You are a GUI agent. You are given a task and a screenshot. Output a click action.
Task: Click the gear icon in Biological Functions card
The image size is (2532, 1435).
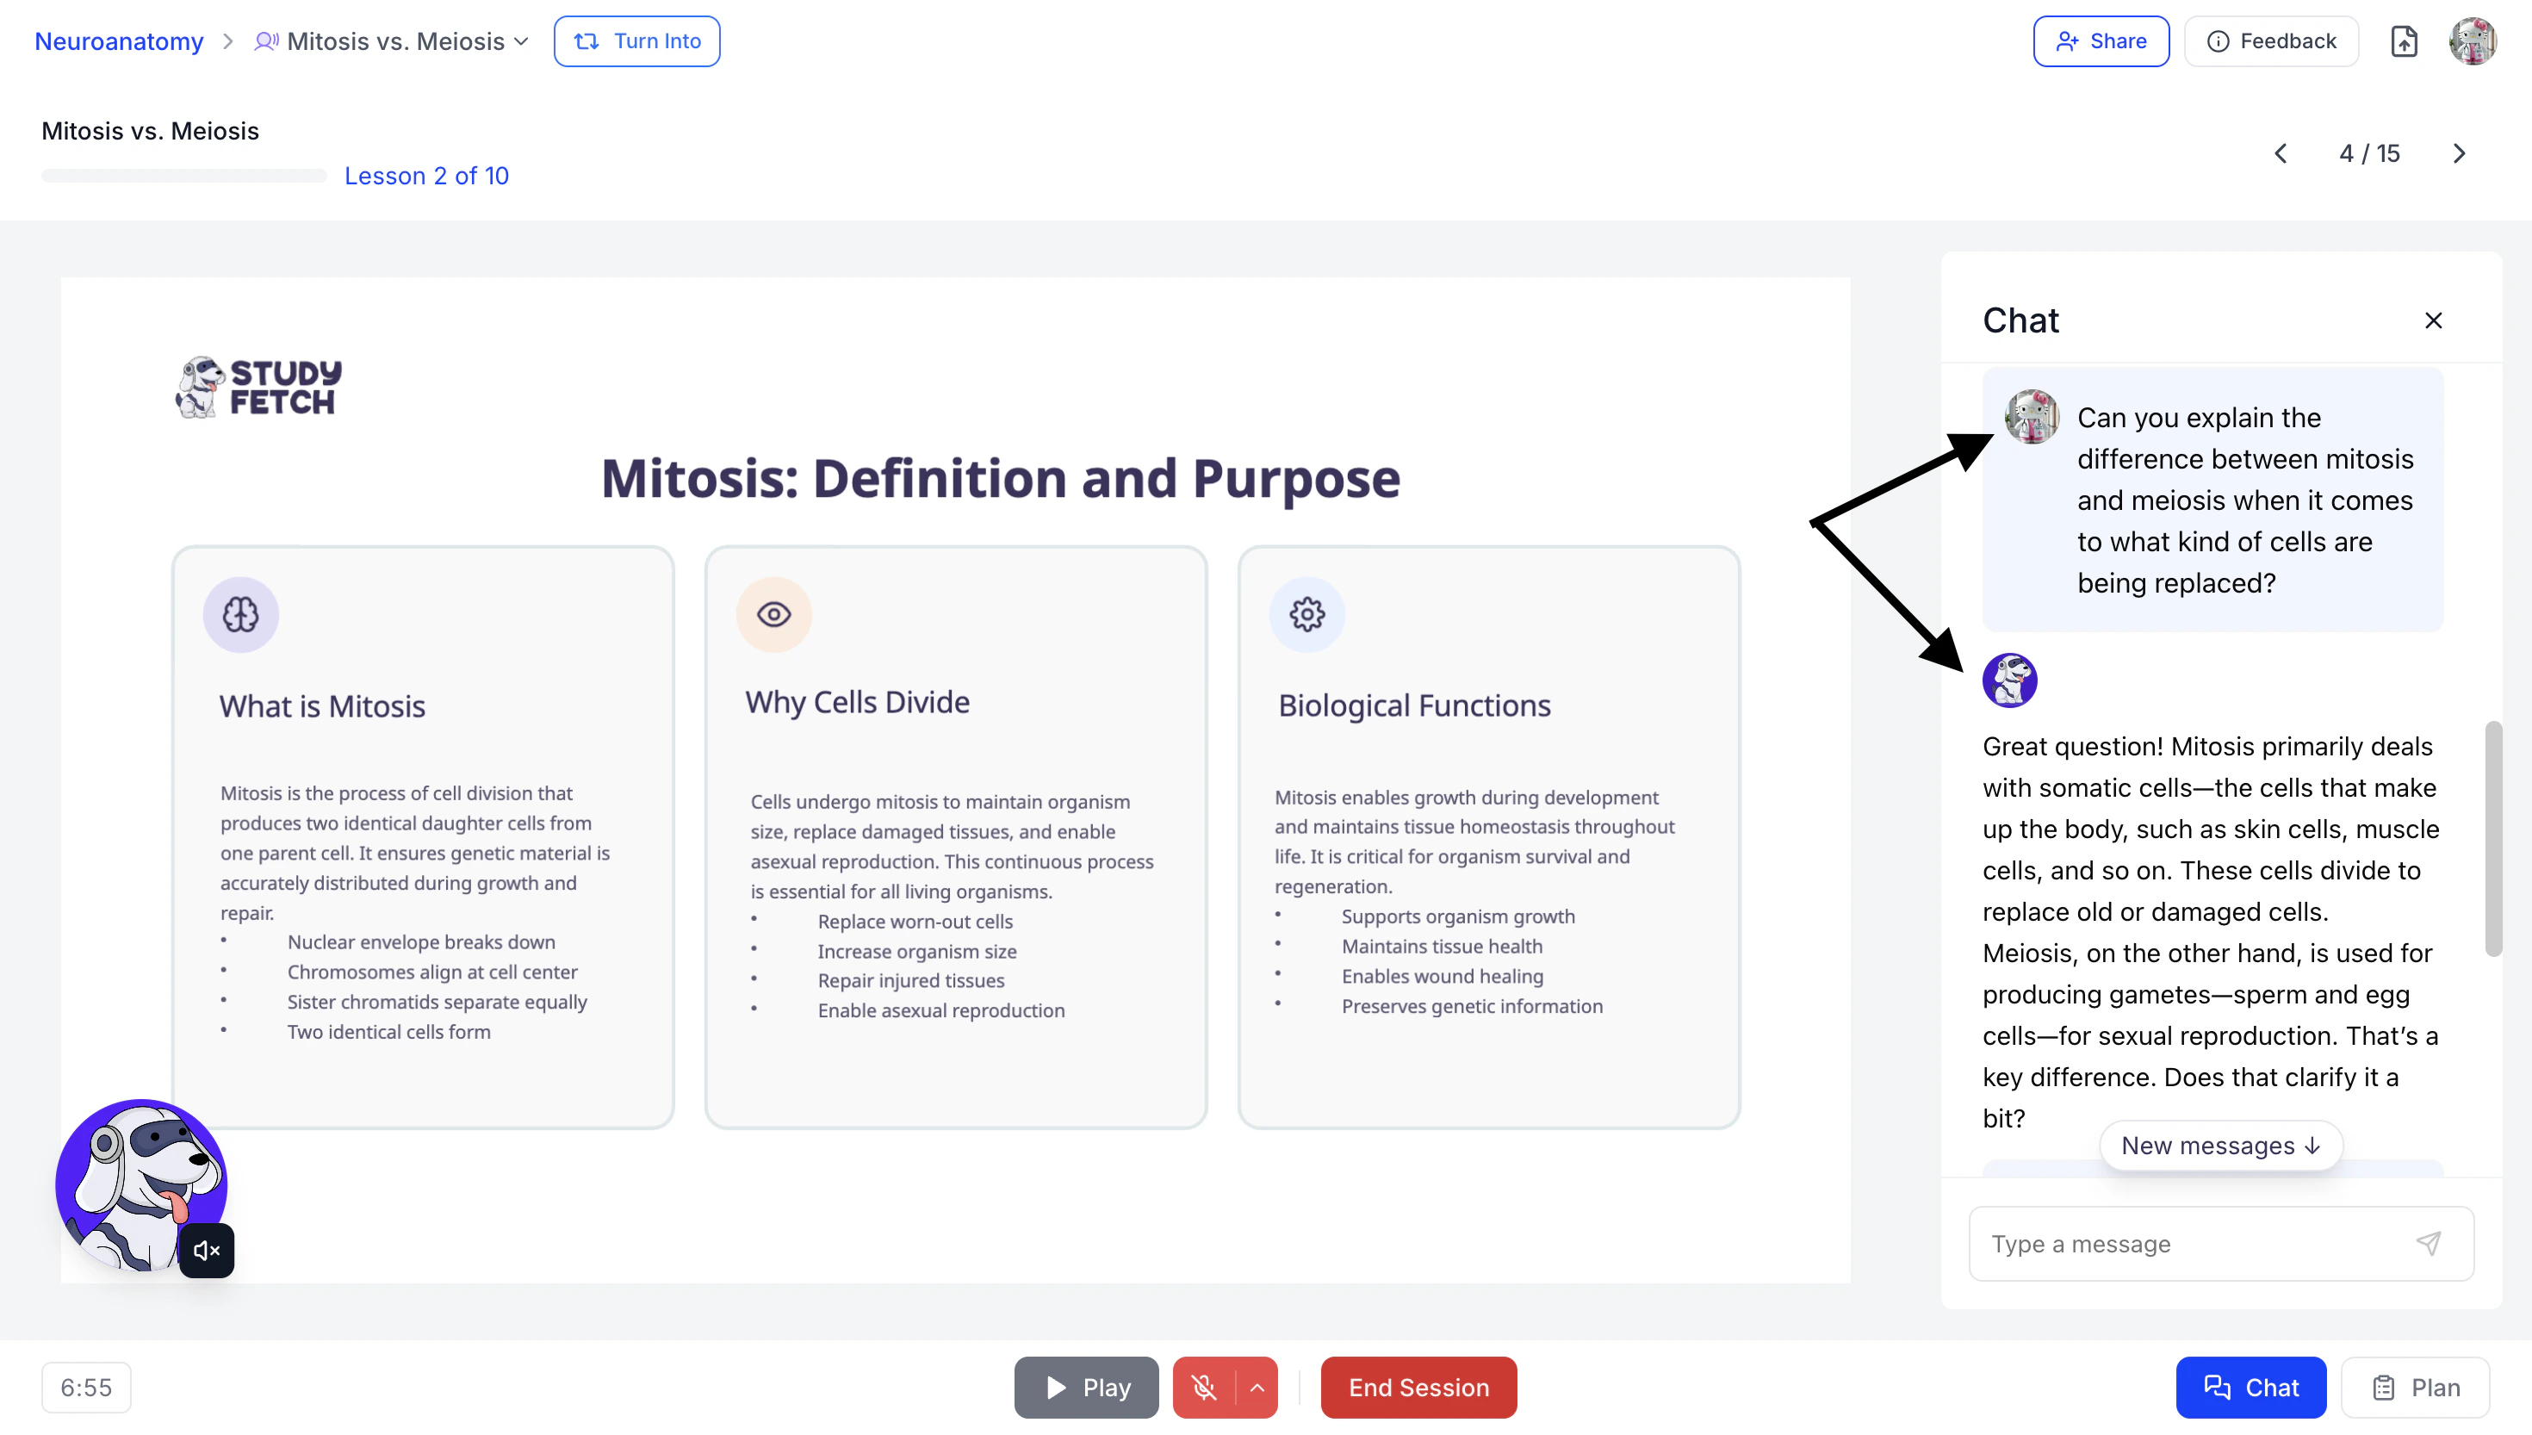(1306, 614)
